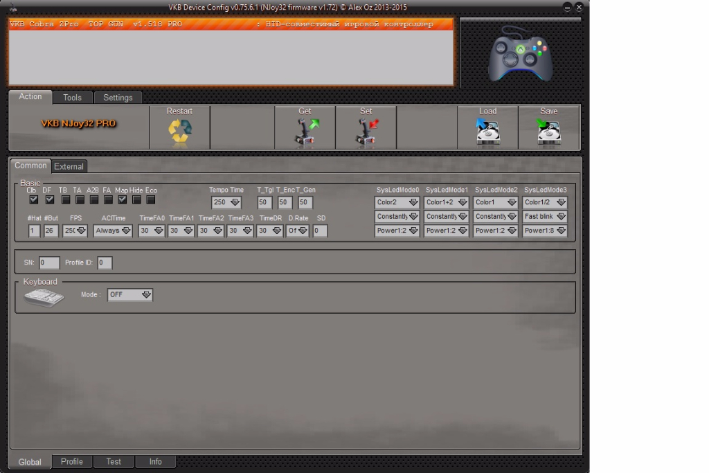709x473 pixels.
Task: Minimize the VKB Device Config window
Action: 567,7
